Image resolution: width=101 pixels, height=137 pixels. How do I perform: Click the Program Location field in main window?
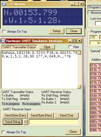[94, 7]
